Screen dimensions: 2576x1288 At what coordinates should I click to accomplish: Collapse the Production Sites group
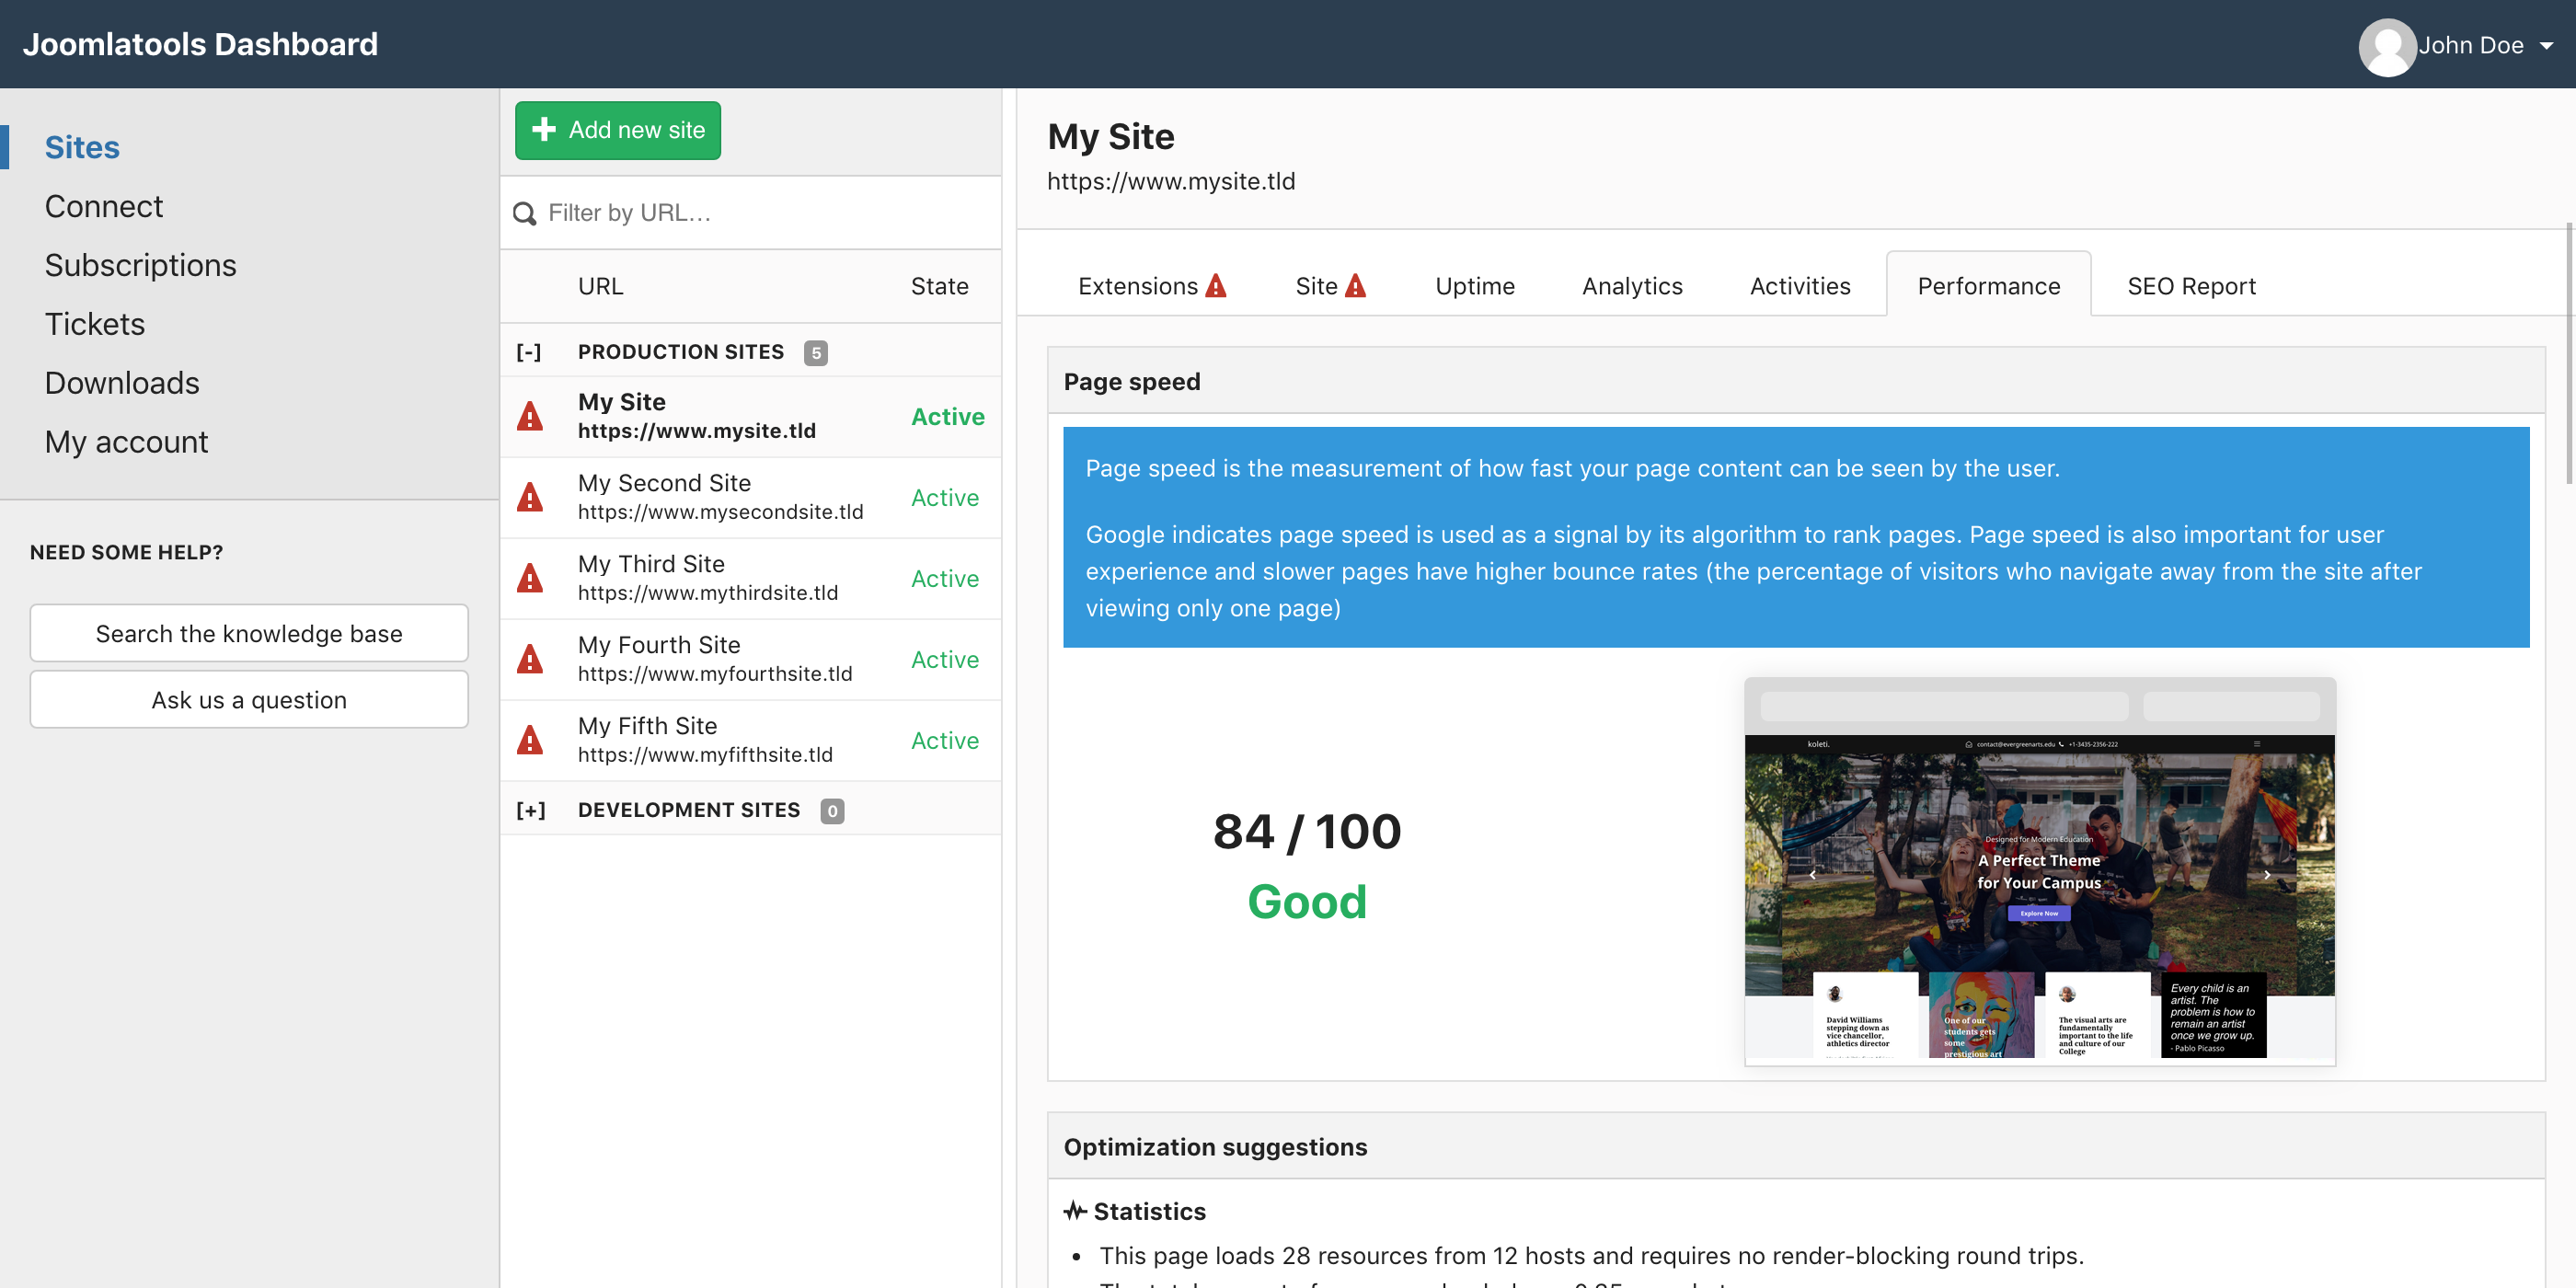click(x=529, y=352)
